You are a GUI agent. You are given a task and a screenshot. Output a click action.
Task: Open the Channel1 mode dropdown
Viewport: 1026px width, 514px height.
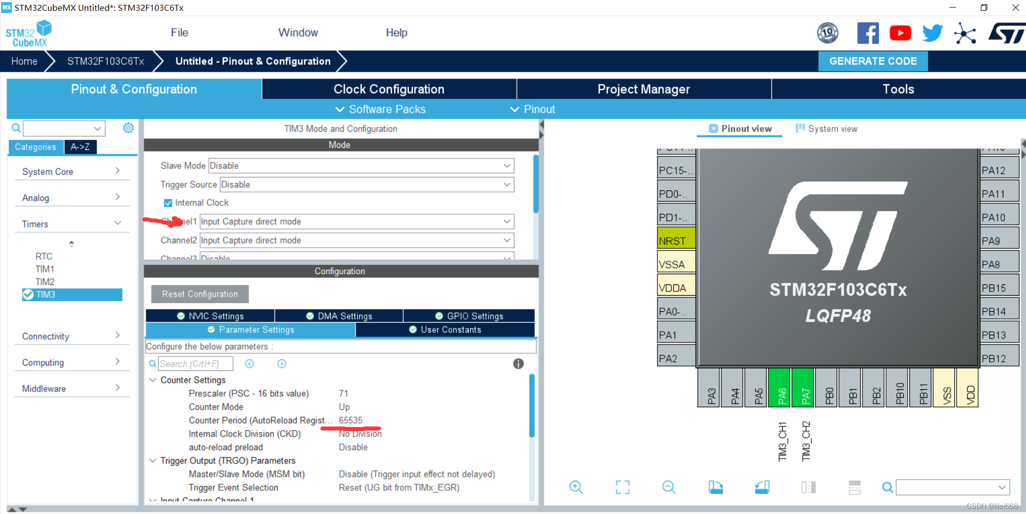click(357, 222)
